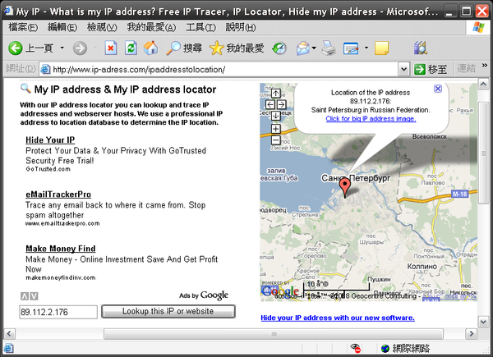Click the 'Click for big IP address image' link
The image size is (493, 357).
pos(371,119)
